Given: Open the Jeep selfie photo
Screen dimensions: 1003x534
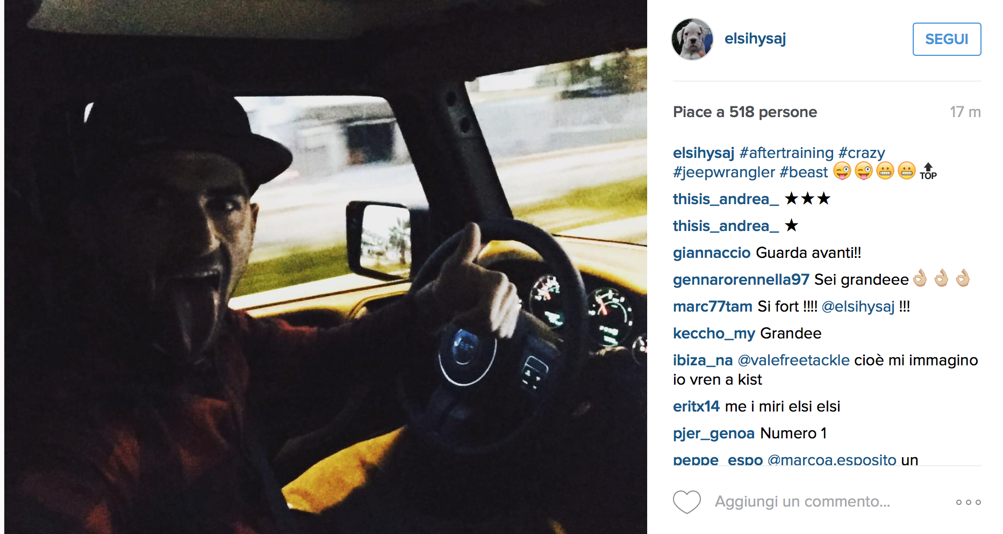Looking at the screenshot, I should pyautogui.click(x=326, y=267).
